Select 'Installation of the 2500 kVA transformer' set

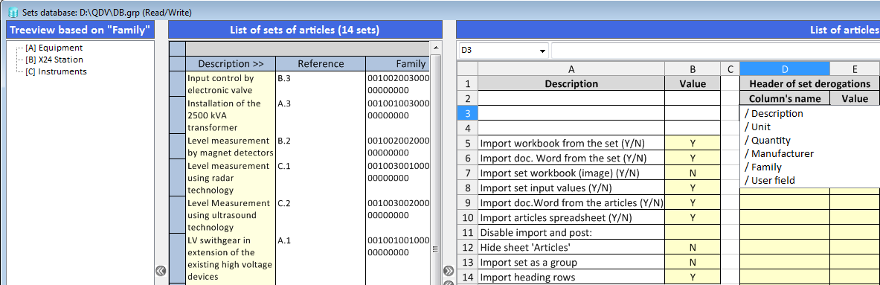pos(231,115)
